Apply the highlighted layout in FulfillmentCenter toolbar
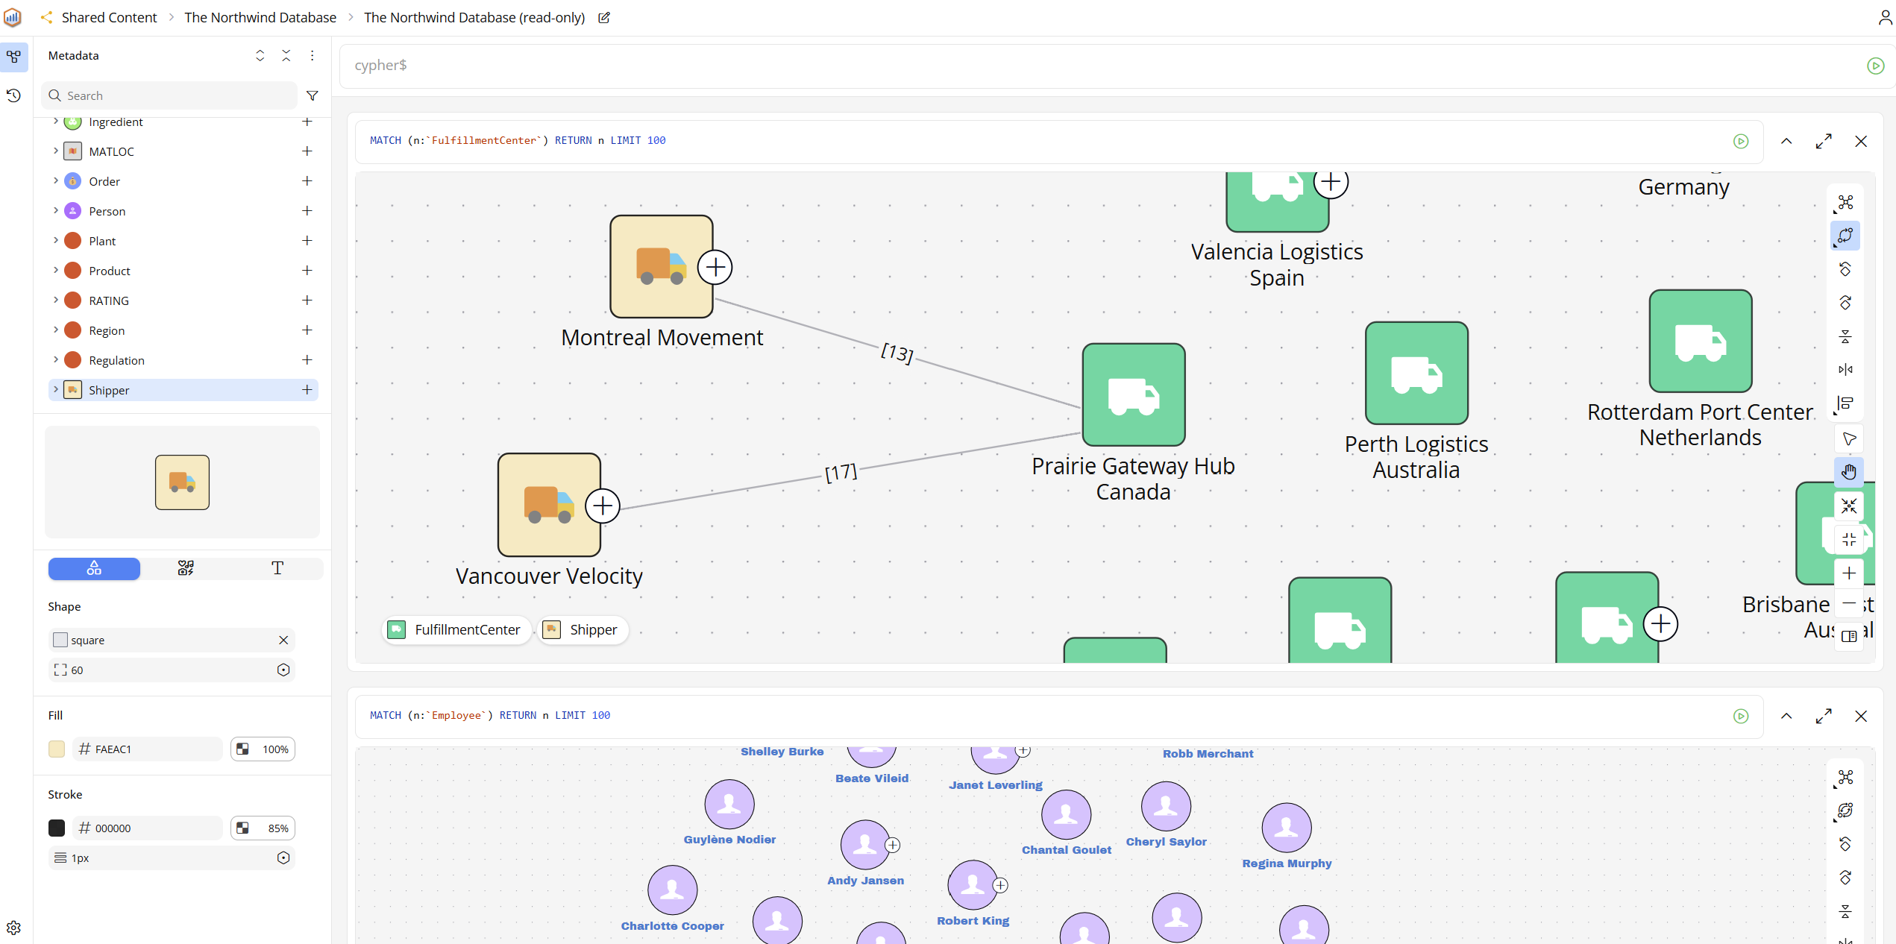Viewport: 1896px width, 944px height. tap(1845, 236)
